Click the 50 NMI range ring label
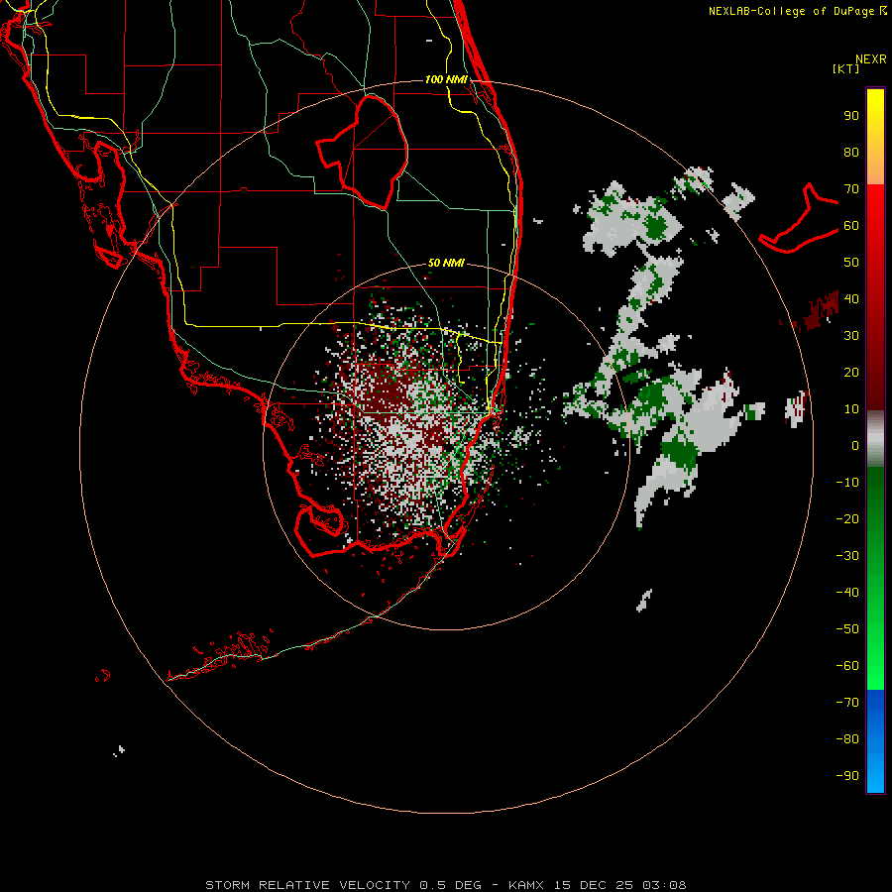The width and height of the screenshot is (892, 892). click(x=446, y=263)
